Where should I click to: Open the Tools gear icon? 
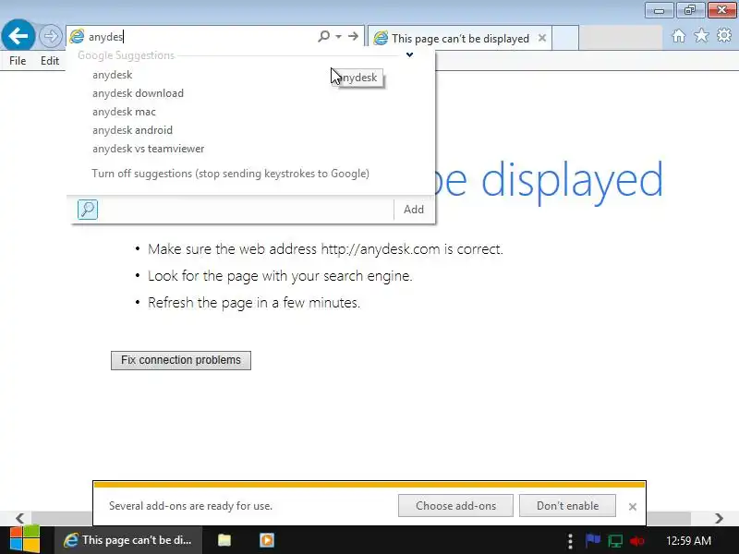point(724,35)
